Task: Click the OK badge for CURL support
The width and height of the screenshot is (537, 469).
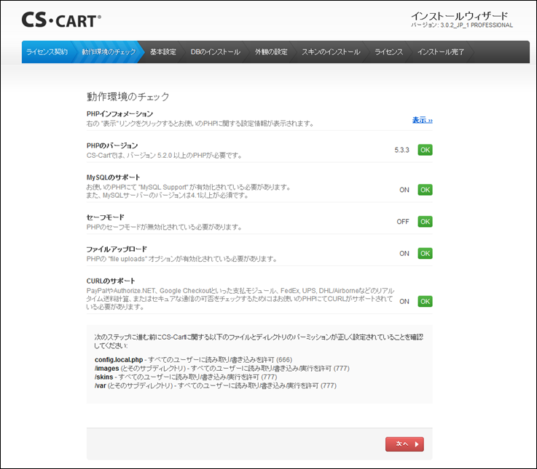Action: click(425, 301)
